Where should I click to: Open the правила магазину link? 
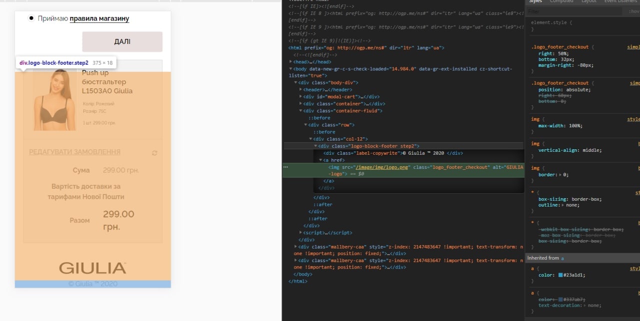point(99,18)
